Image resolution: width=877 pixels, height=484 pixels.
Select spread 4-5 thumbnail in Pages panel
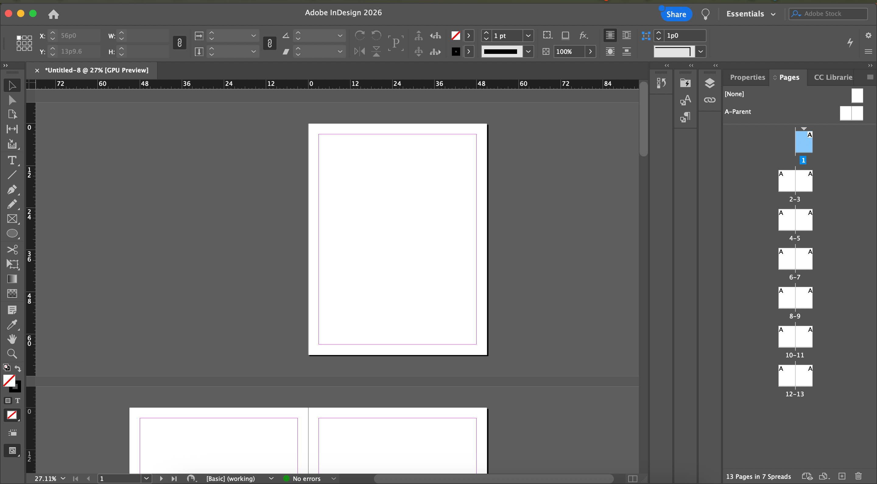(x=795, y=220)
